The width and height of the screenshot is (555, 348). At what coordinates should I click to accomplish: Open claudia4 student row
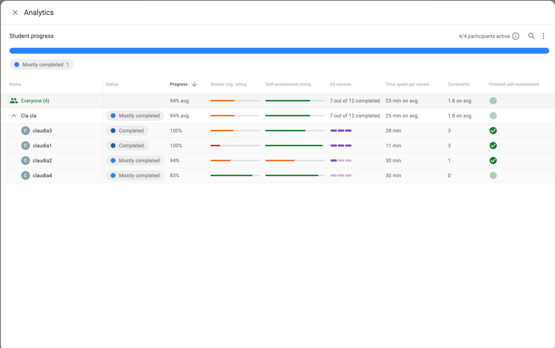pos(277,175)
